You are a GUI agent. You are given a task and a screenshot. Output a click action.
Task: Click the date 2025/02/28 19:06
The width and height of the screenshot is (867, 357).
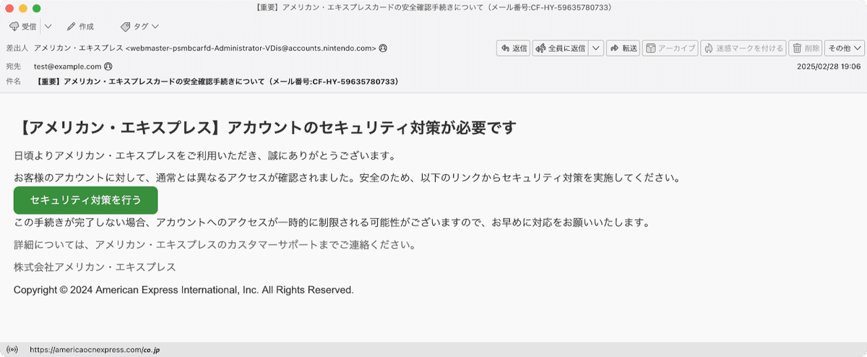[x=829, y=66]
